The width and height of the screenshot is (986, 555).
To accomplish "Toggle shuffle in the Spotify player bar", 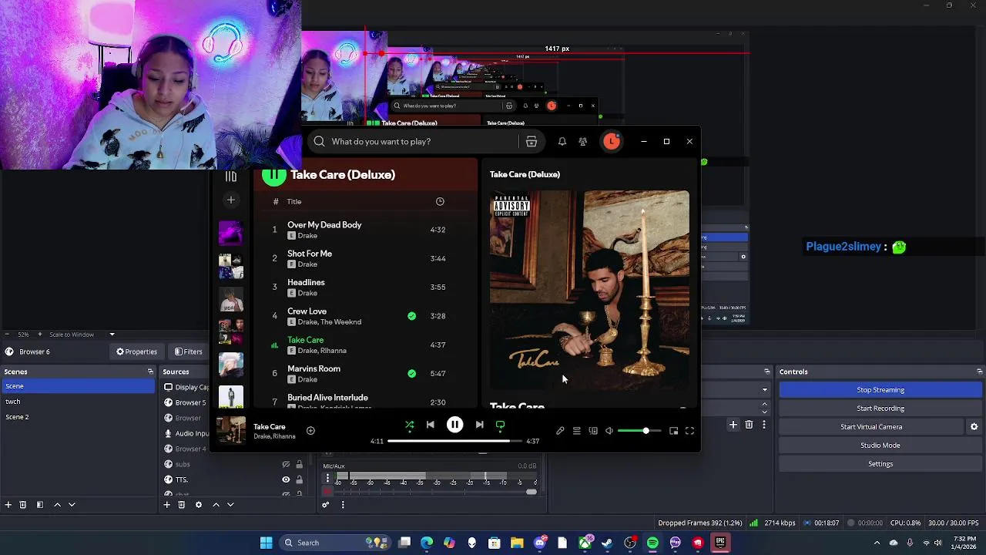I will click(x=409, y=425).
